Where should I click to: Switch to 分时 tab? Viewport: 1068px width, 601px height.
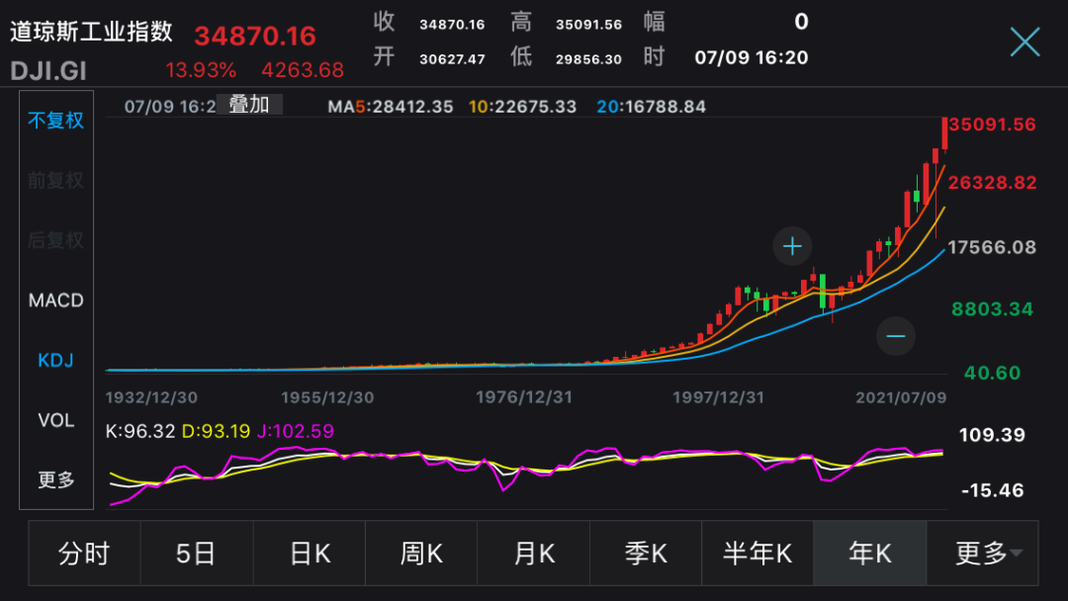84,554
